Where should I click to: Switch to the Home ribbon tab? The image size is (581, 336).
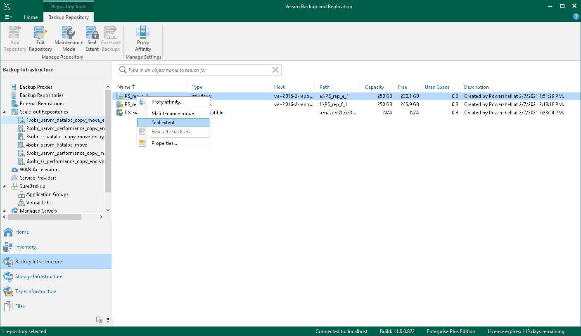point(31,17)
